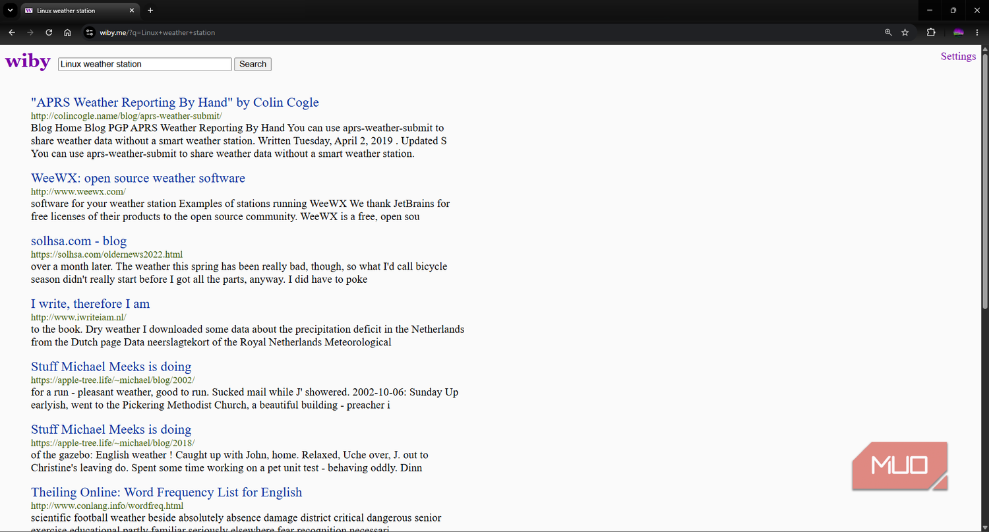The image size is (989, 532).
Task: Open the browser home page
Action: [x=67, y=32]
